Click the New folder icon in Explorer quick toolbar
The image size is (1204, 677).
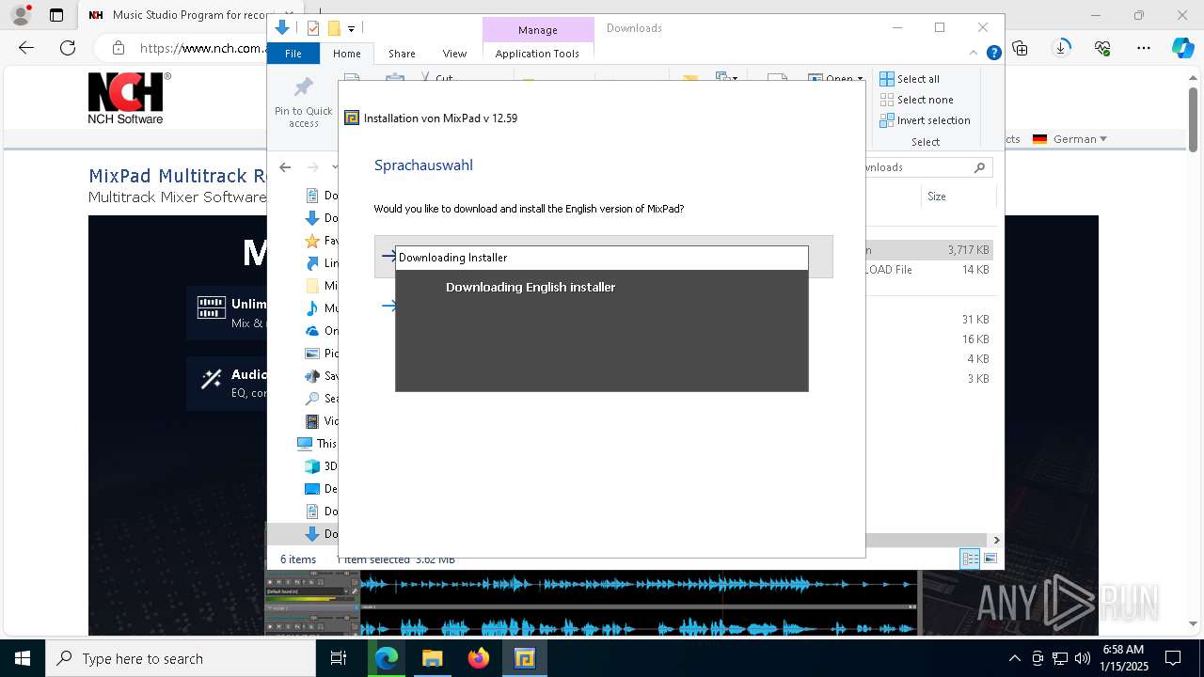pos(333,28)
